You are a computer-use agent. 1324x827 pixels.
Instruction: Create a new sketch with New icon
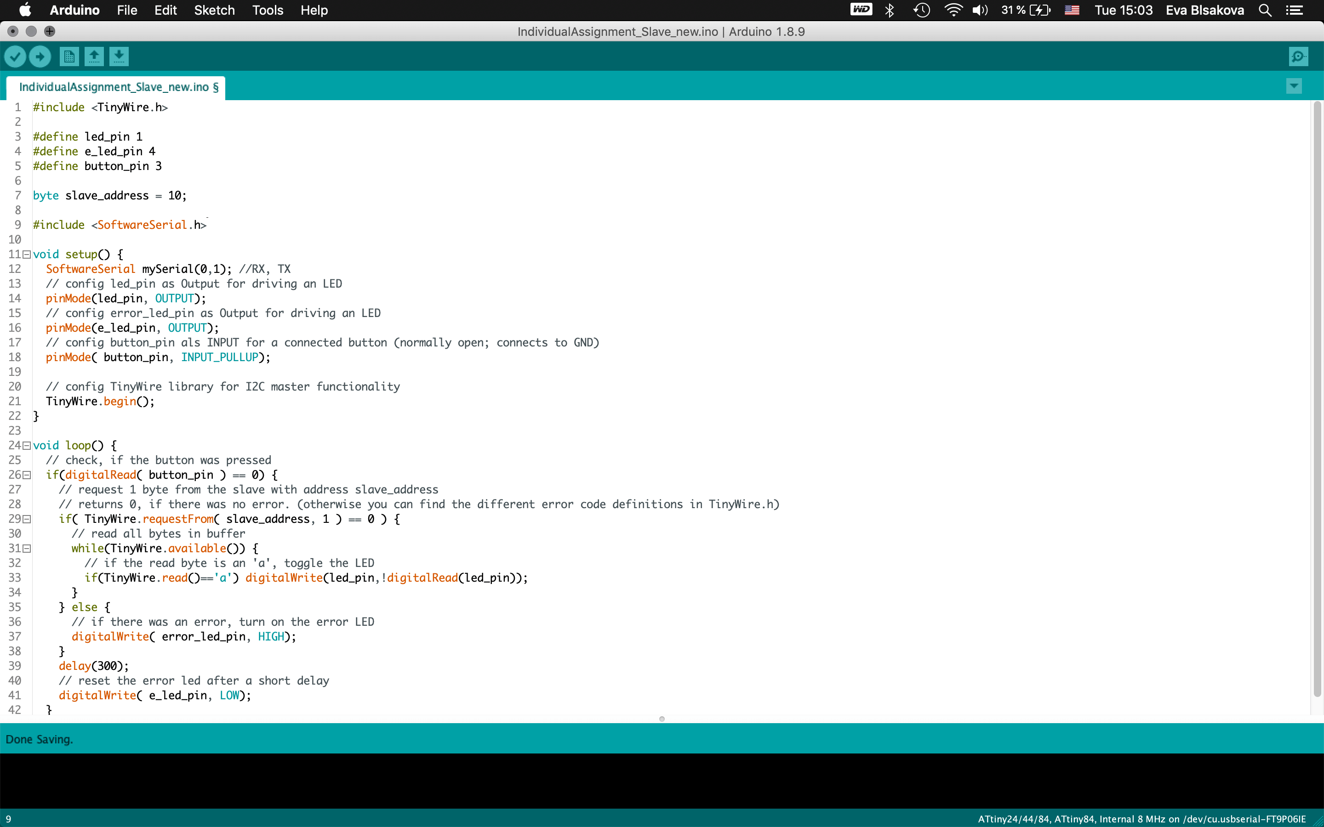pyautogui.click(x=69, y=57)
